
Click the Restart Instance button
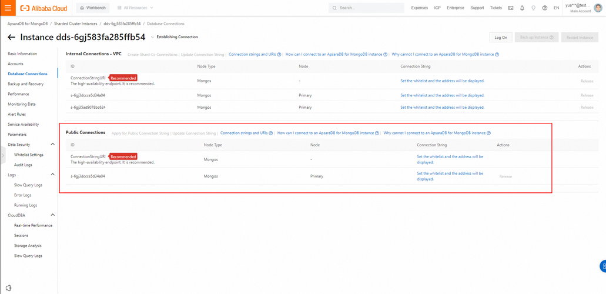pos(580,38)
